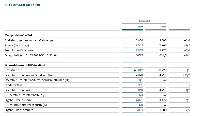Click the value "7,7" in Umsatzrendite vor Steuern row
Image resolution: width=203 pixels, height=116 pixels.
coord(165,105)
